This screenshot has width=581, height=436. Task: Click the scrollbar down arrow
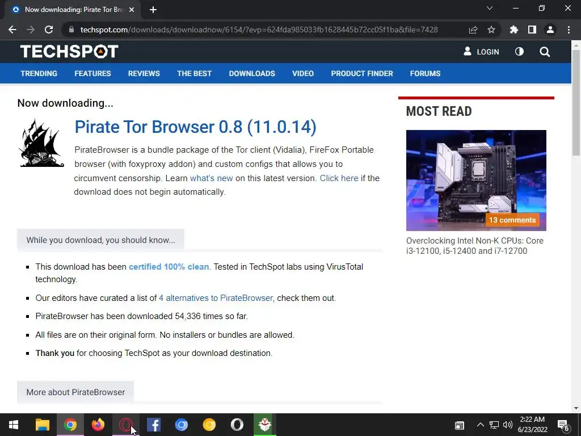point(576,408)
